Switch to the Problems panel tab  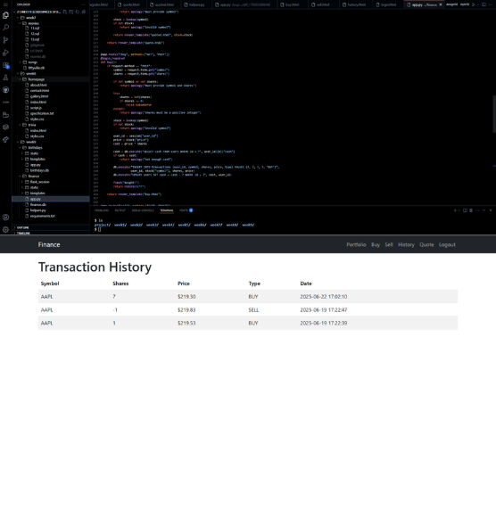point(102,210)
